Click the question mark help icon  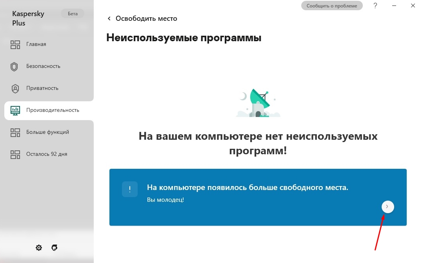(375, 6)
